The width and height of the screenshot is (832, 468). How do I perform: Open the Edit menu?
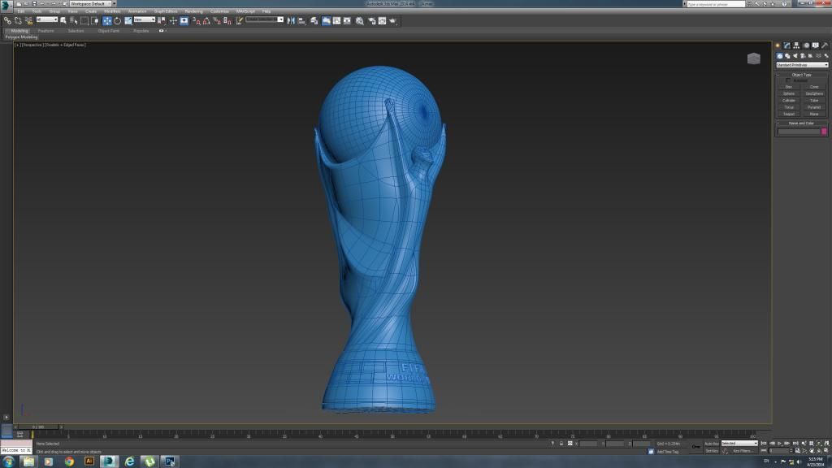click(x=21, y=11)
